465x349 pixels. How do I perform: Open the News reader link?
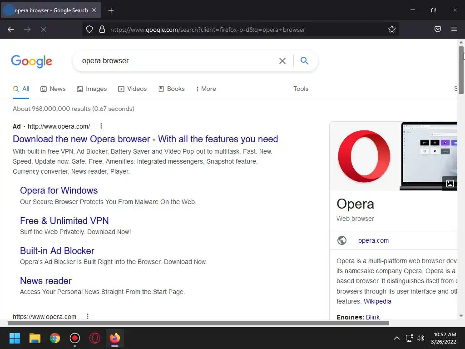[46, 281]
